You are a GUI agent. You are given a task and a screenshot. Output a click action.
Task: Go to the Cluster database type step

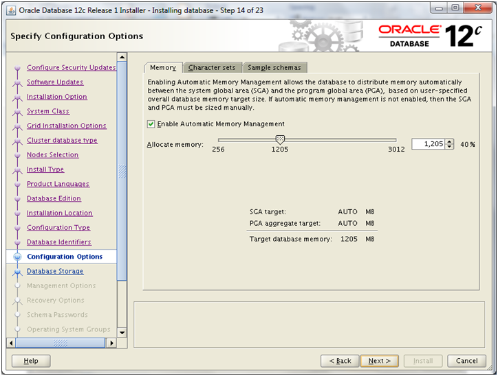tap(62, 141)
